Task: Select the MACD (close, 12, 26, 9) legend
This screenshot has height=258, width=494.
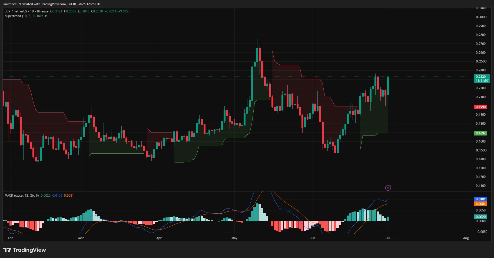Action: (22, 196)
